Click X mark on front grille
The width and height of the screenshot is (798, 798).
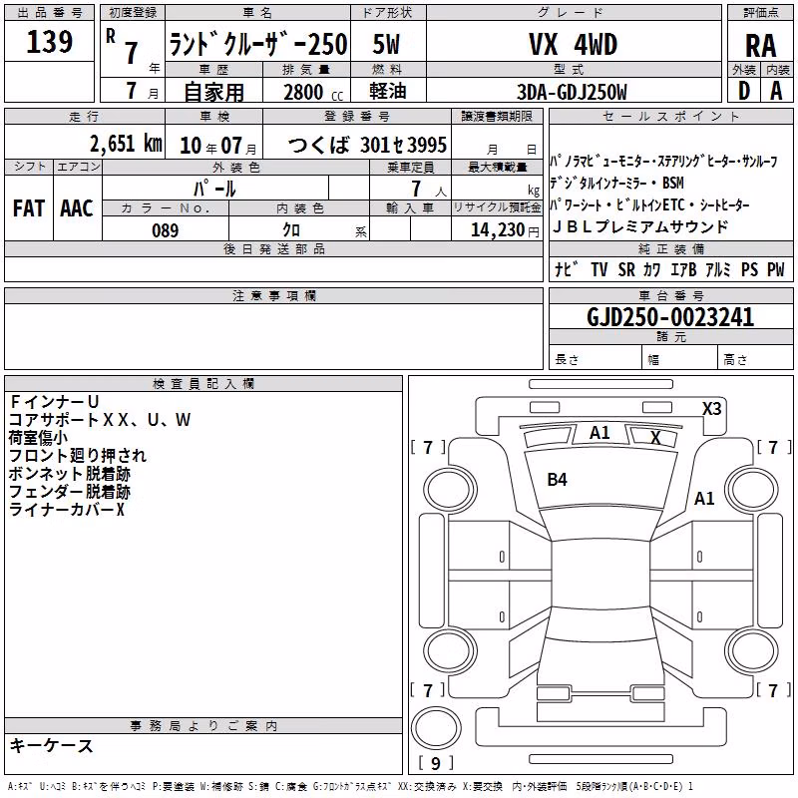(x=655, y=438)
